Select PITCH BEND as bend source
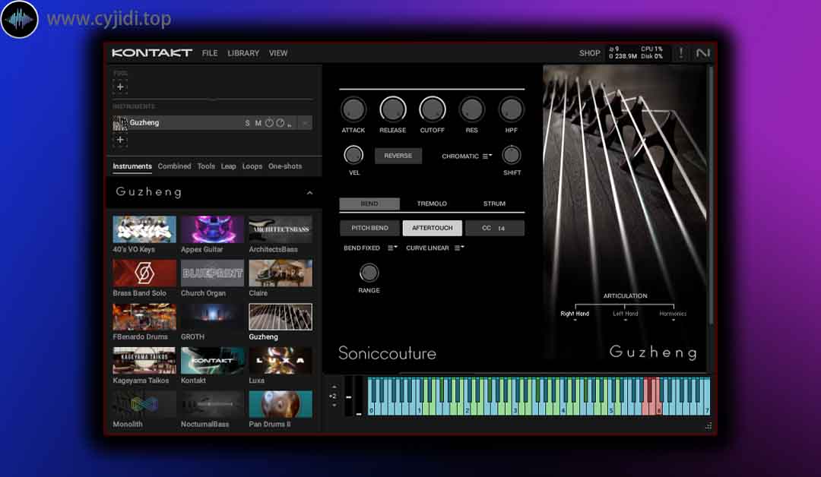This screenshot has height=477, width=821. (369, 228)
